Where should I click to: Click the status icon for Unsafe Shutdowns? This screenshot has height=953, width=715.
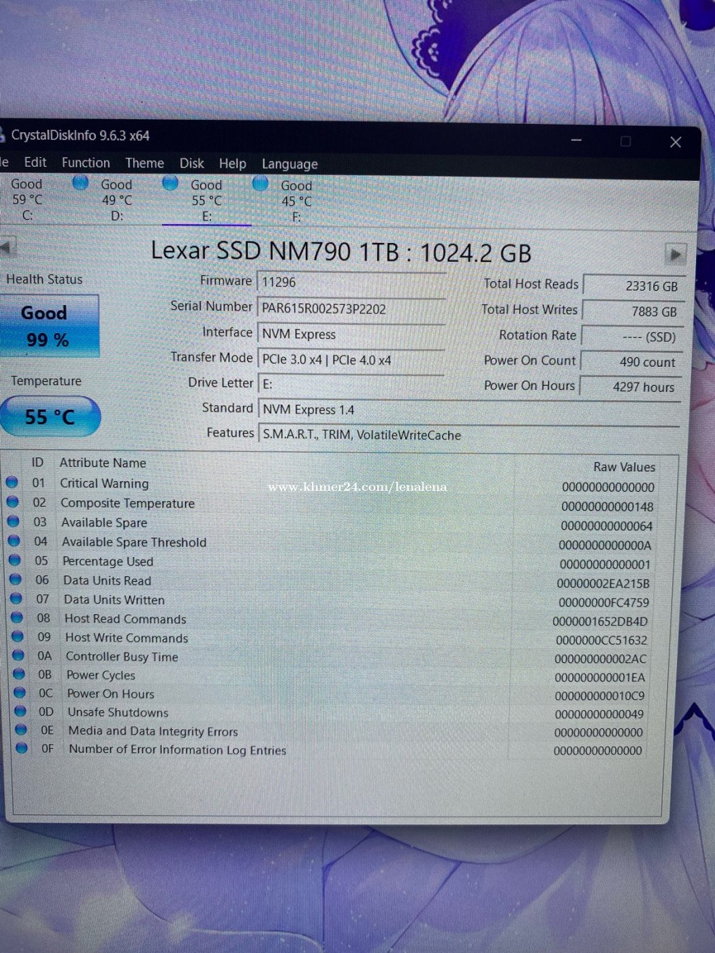tap(20, 711)
